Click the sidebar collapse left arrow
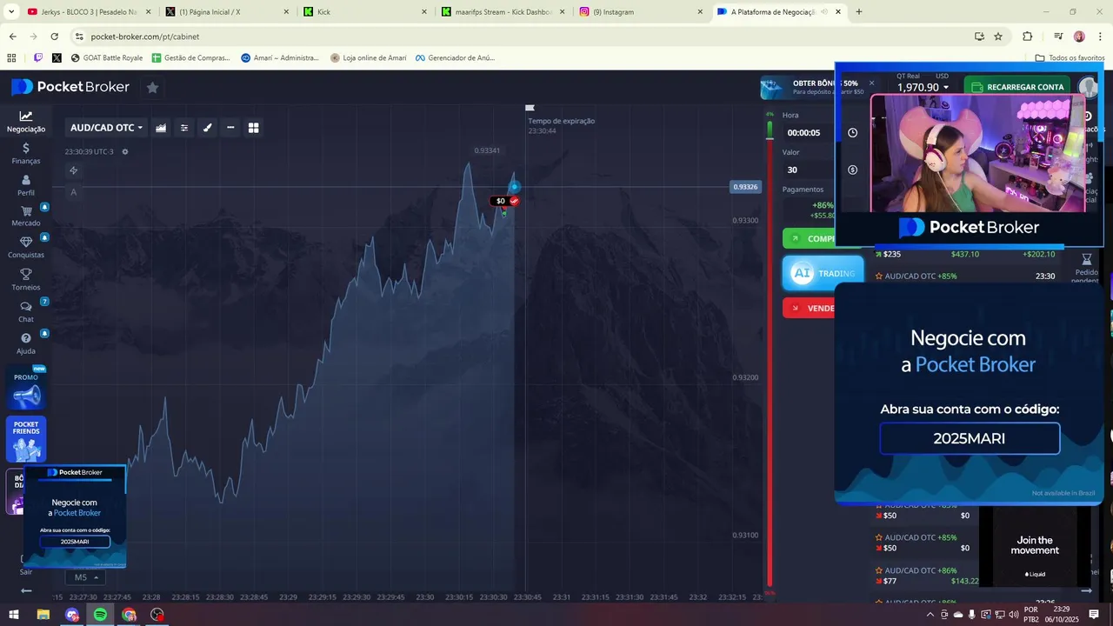The height and width of the screenshot is (626, 1113). click(x=26, y=591)
